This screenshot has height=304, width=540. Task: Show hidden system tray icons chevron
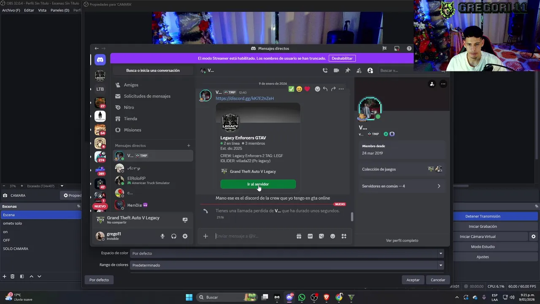457,297
